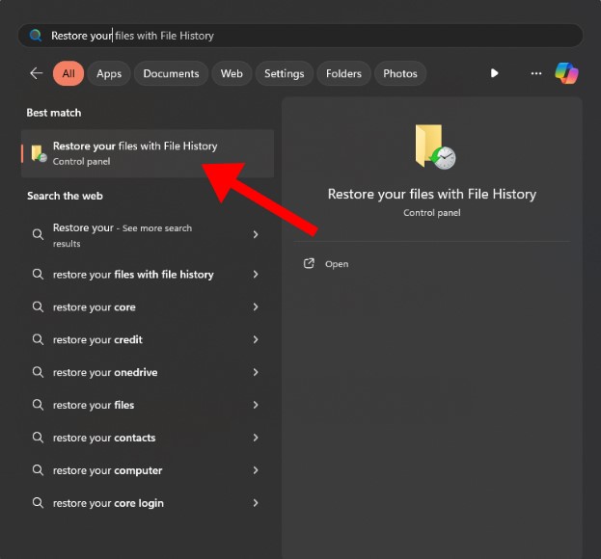
Task: Click the Control panel label in details pane
Action: pos(432,213)
